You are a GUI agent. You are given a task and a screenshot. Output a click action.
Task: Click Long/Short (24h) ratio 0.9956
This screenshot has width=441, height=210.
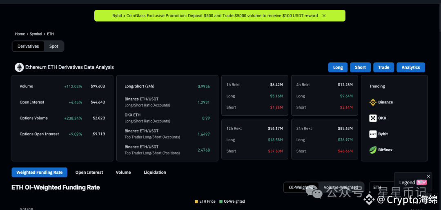tap(204, 86)
